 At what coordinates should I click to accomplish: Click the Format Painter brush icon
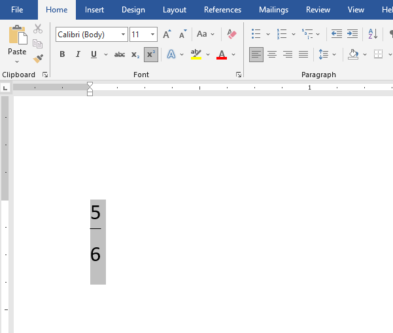pyautogui.click(x=38, y=59)
